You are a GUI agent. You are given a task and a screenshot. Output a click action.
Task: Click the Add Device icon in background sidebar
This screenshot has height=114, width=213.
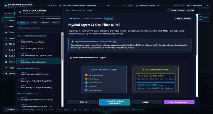pyautogui.click(x=6, y=26)
